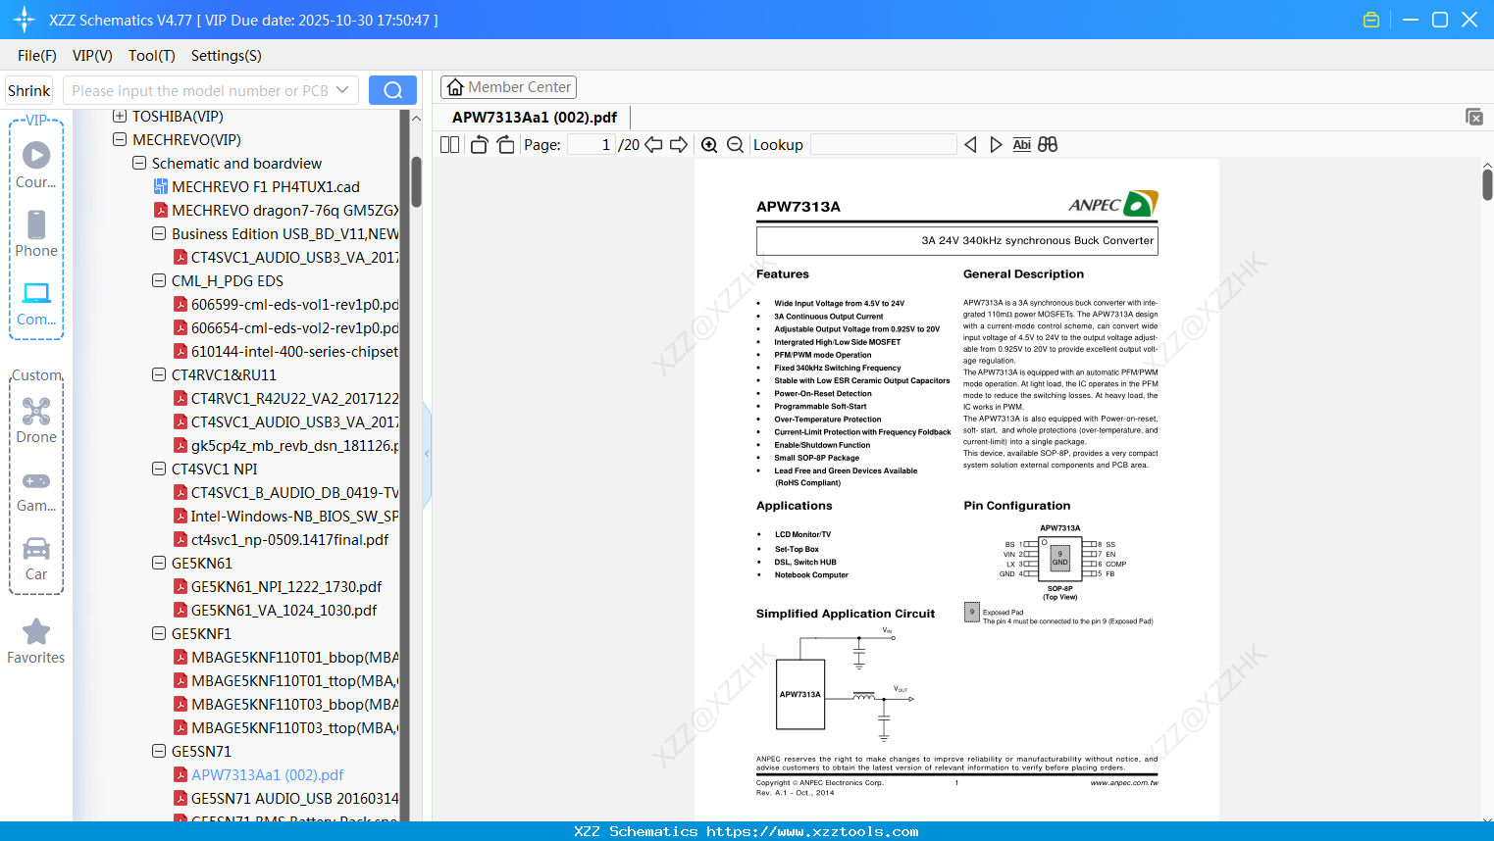Open the Settings(S) menu
The image size is (1494, 841).
227,56
